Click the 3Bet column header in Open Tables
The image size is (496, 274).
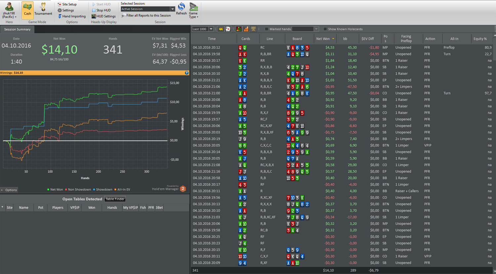pyautogui.click(x=159, y=207)
